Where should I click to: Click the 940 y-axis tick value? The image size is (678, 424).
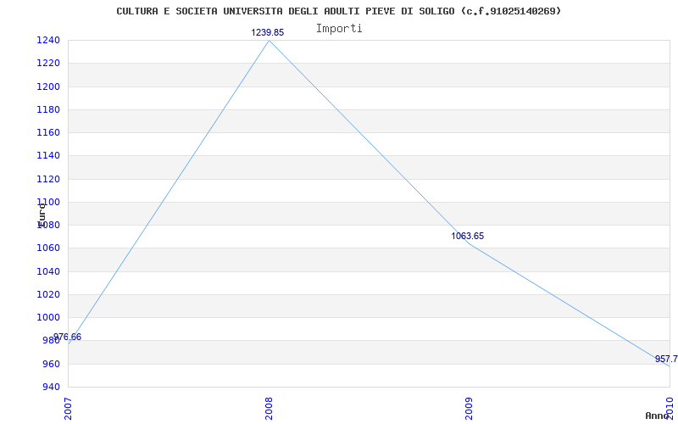(51, 387)
